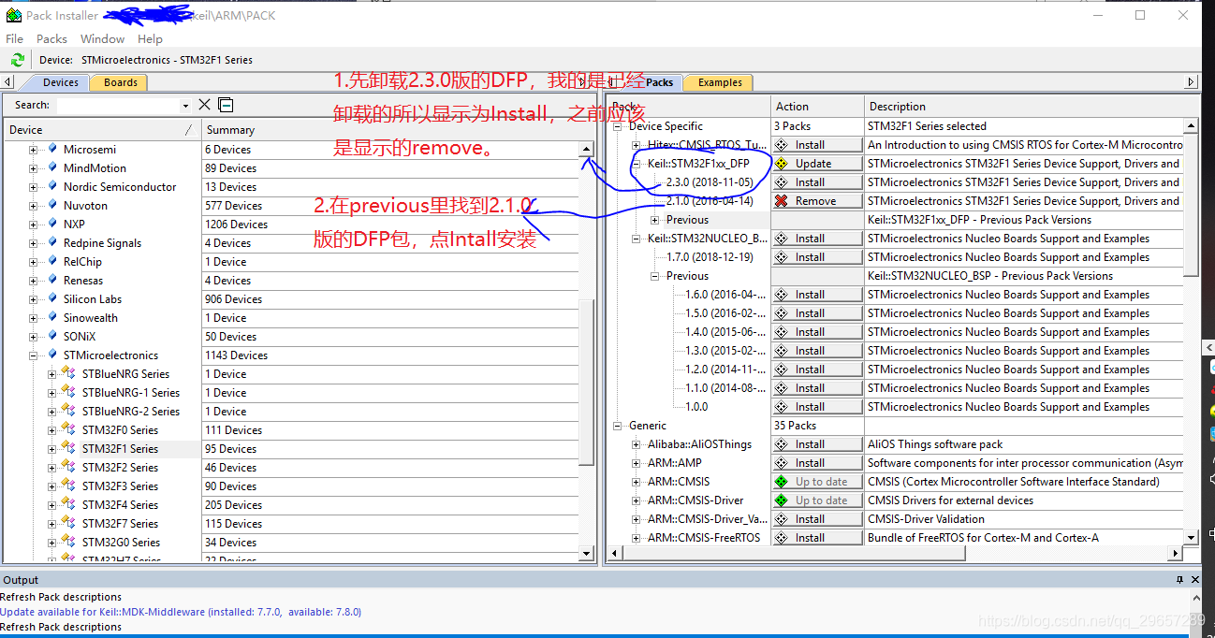This screenshot has width=1215, height=638.
Task: Install the 1.6.0 Nucleo BSP version
Action: pyautogui.click(x=817, y=295)
